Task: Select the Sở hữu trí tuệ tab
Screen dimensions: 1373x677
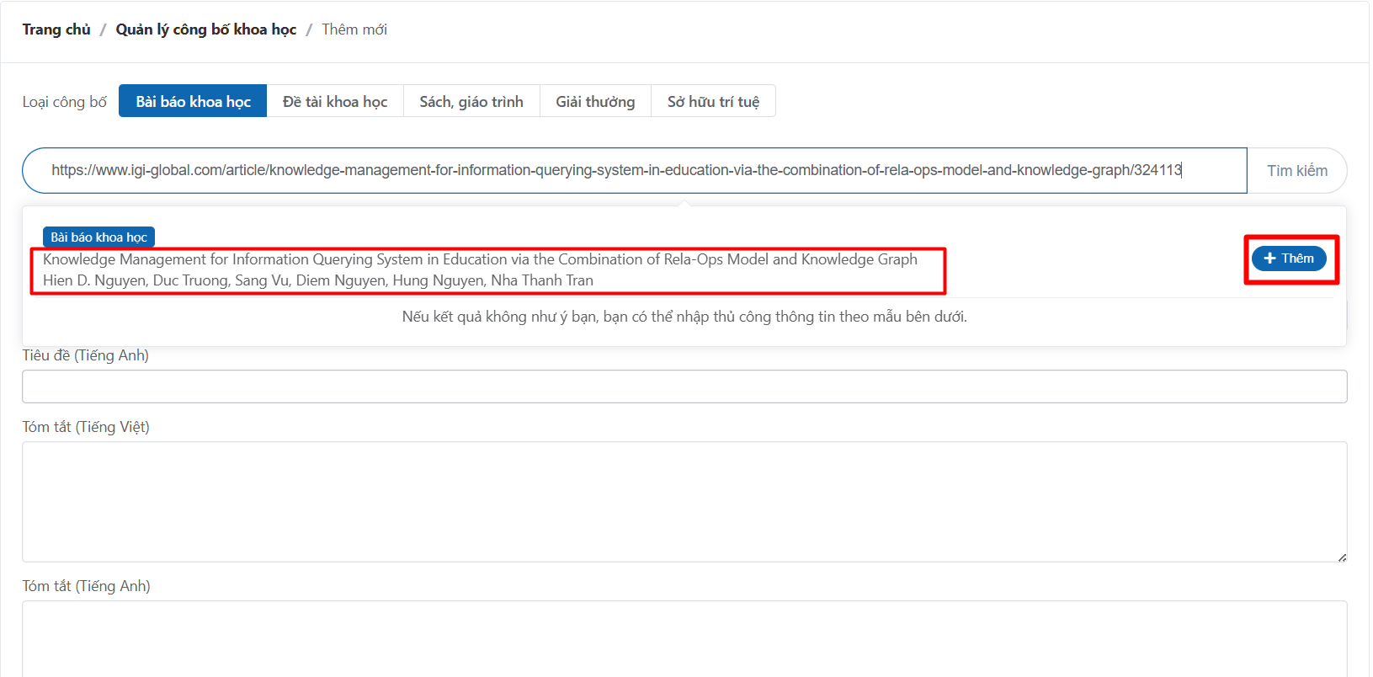Action: (713, 101)
